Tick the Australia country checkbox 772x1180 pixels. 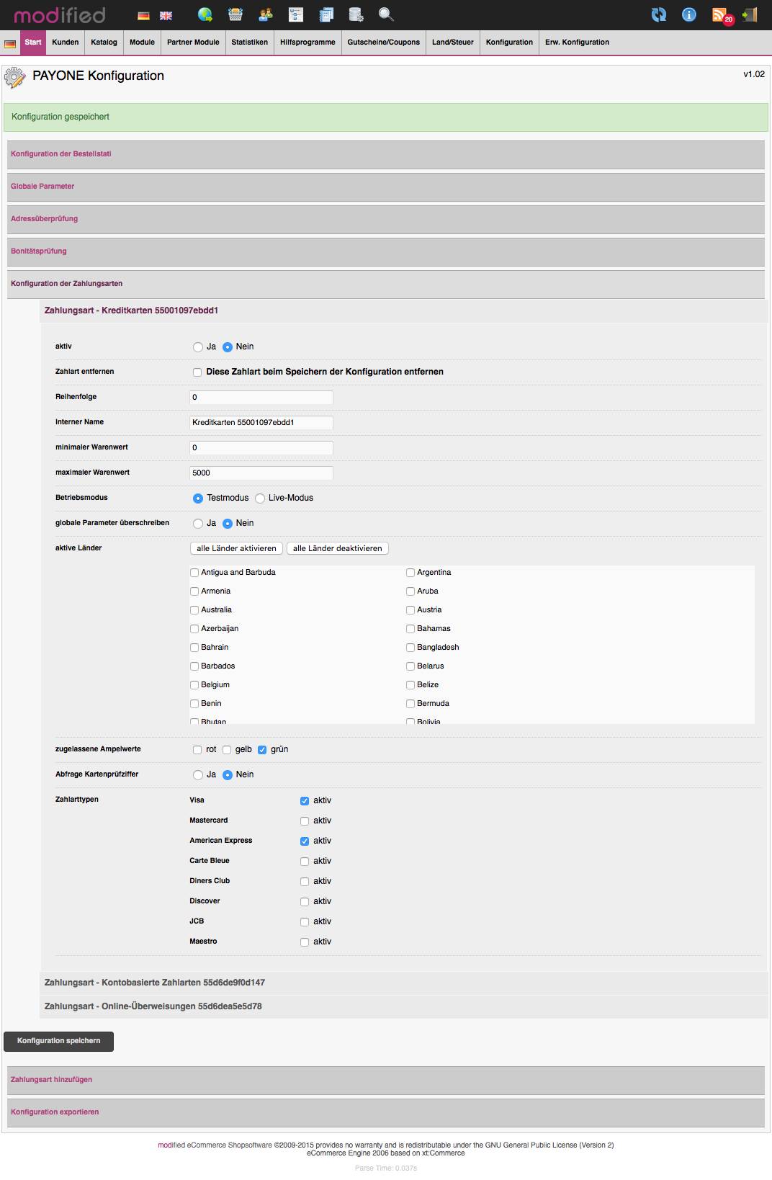[194, 610]
